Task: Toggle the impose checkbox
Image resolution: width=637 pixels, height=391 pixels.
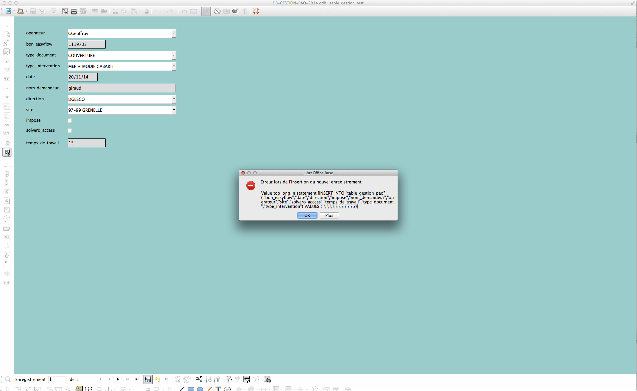Action: point(70,121)
